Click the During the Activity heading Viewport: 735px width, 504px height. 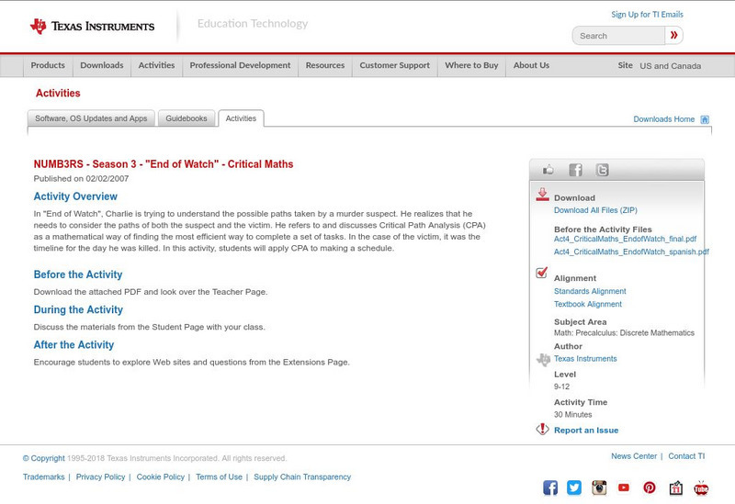(78, 309)
